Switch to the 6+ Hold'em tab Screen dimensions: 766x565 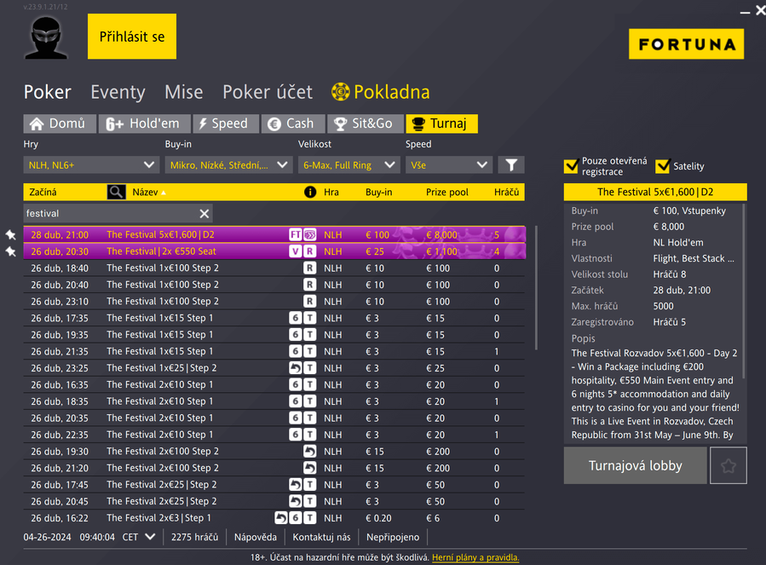click(145, 124)
